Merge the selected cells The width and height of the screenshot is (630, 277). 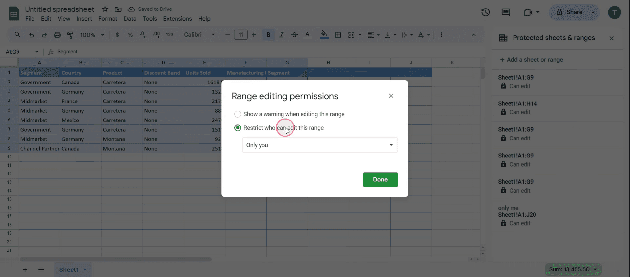351,35
